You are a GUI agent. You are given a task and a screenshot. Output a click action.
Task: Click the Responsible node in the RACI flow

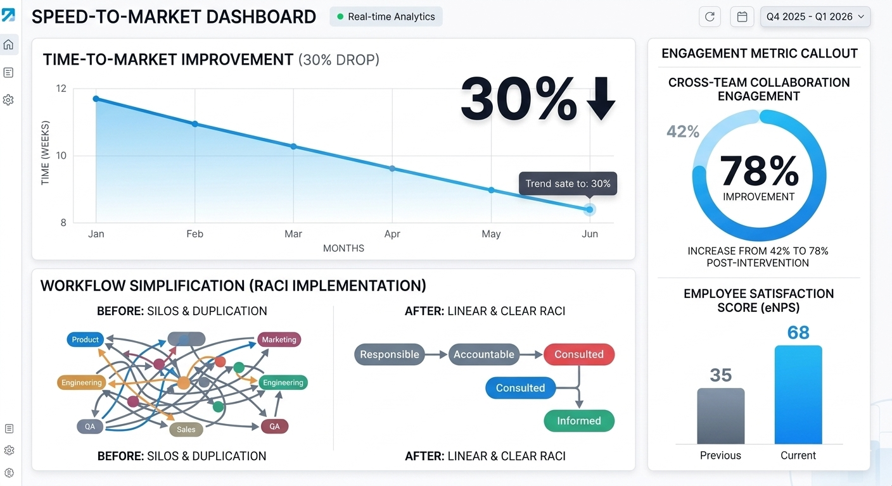tap(390, 354)
